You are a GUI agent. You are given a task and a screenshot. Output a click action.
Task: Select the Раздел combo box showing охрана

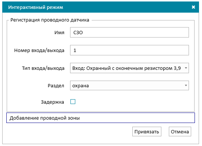pos(129,85)
